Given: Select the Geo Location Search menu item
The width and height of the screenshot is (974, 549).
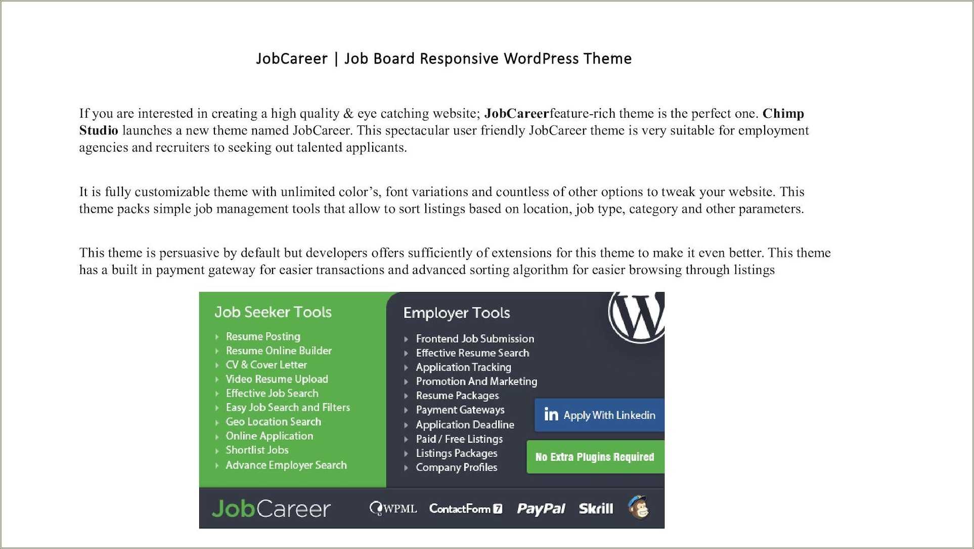Looking at the screenshot, I should coord(274,422).
